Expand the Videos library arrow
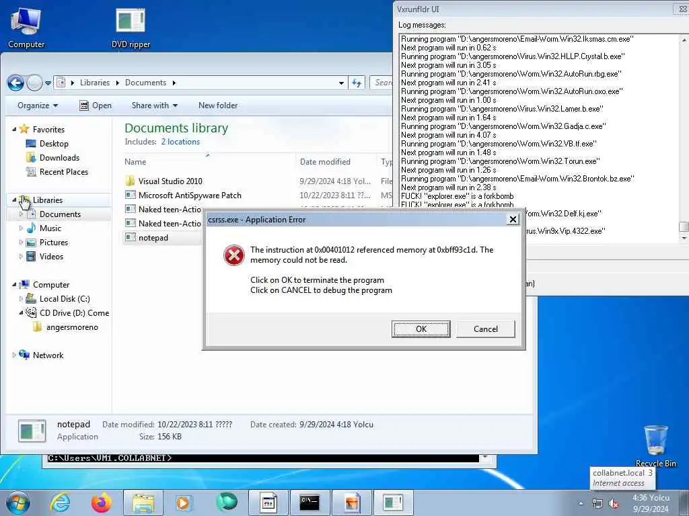689x516 pixels. (21, 256)
